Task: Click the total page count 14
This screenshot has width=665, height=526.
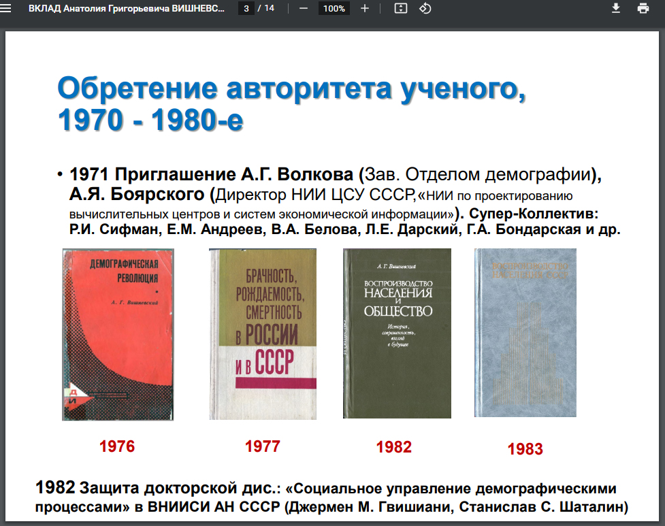Action: [x=269, y=9]
